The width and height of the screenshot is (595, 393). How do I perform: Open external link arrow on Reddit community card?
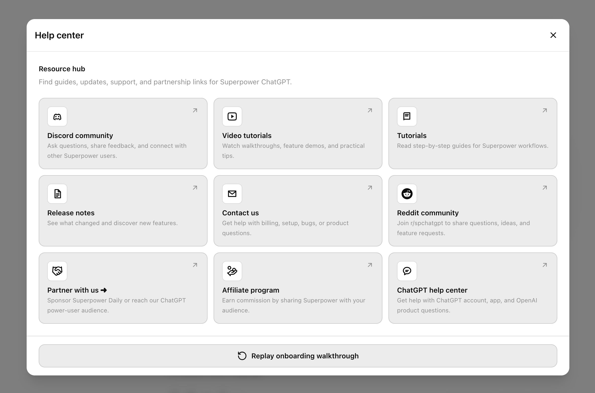point(545,188)
